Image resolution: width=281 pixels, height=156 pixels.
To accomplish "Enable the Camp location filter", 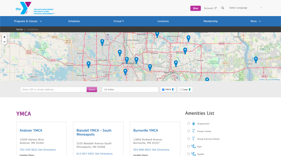I will point(181,90).
